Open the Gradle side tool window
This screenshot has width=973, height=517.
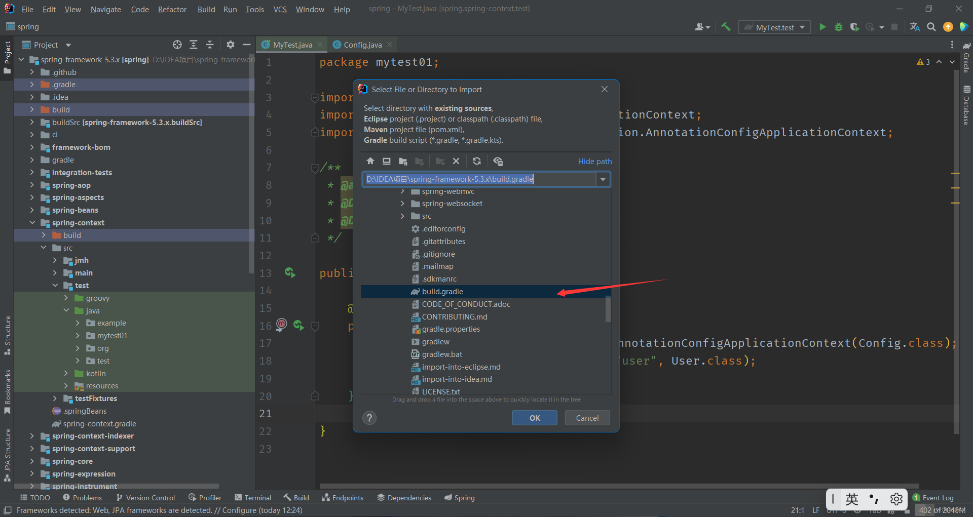[966, 58]
